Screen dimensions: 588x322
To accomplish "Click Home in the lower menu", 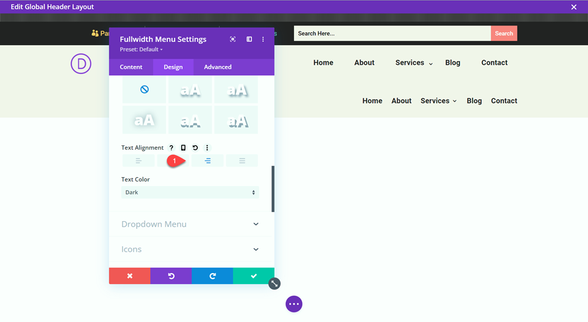I will (372, 101).
